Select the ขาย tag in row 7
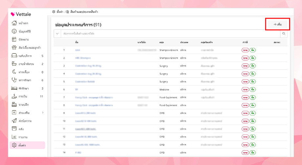The width and height of the screenshot is (302, 165). [x=245, y=97]
